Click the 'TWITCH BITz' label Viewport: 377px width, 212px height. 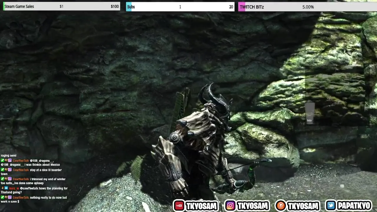(252, 7)
